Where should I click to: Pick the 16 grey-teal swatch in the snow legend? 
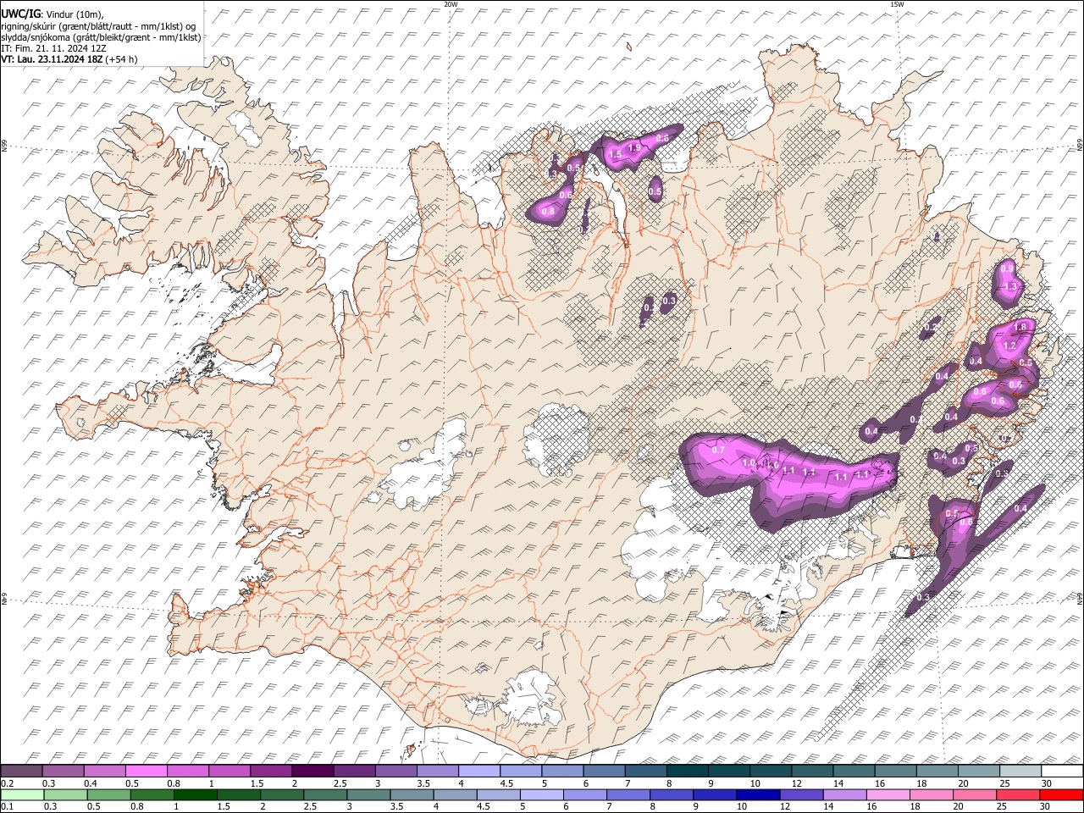click(x=894, y=771)
